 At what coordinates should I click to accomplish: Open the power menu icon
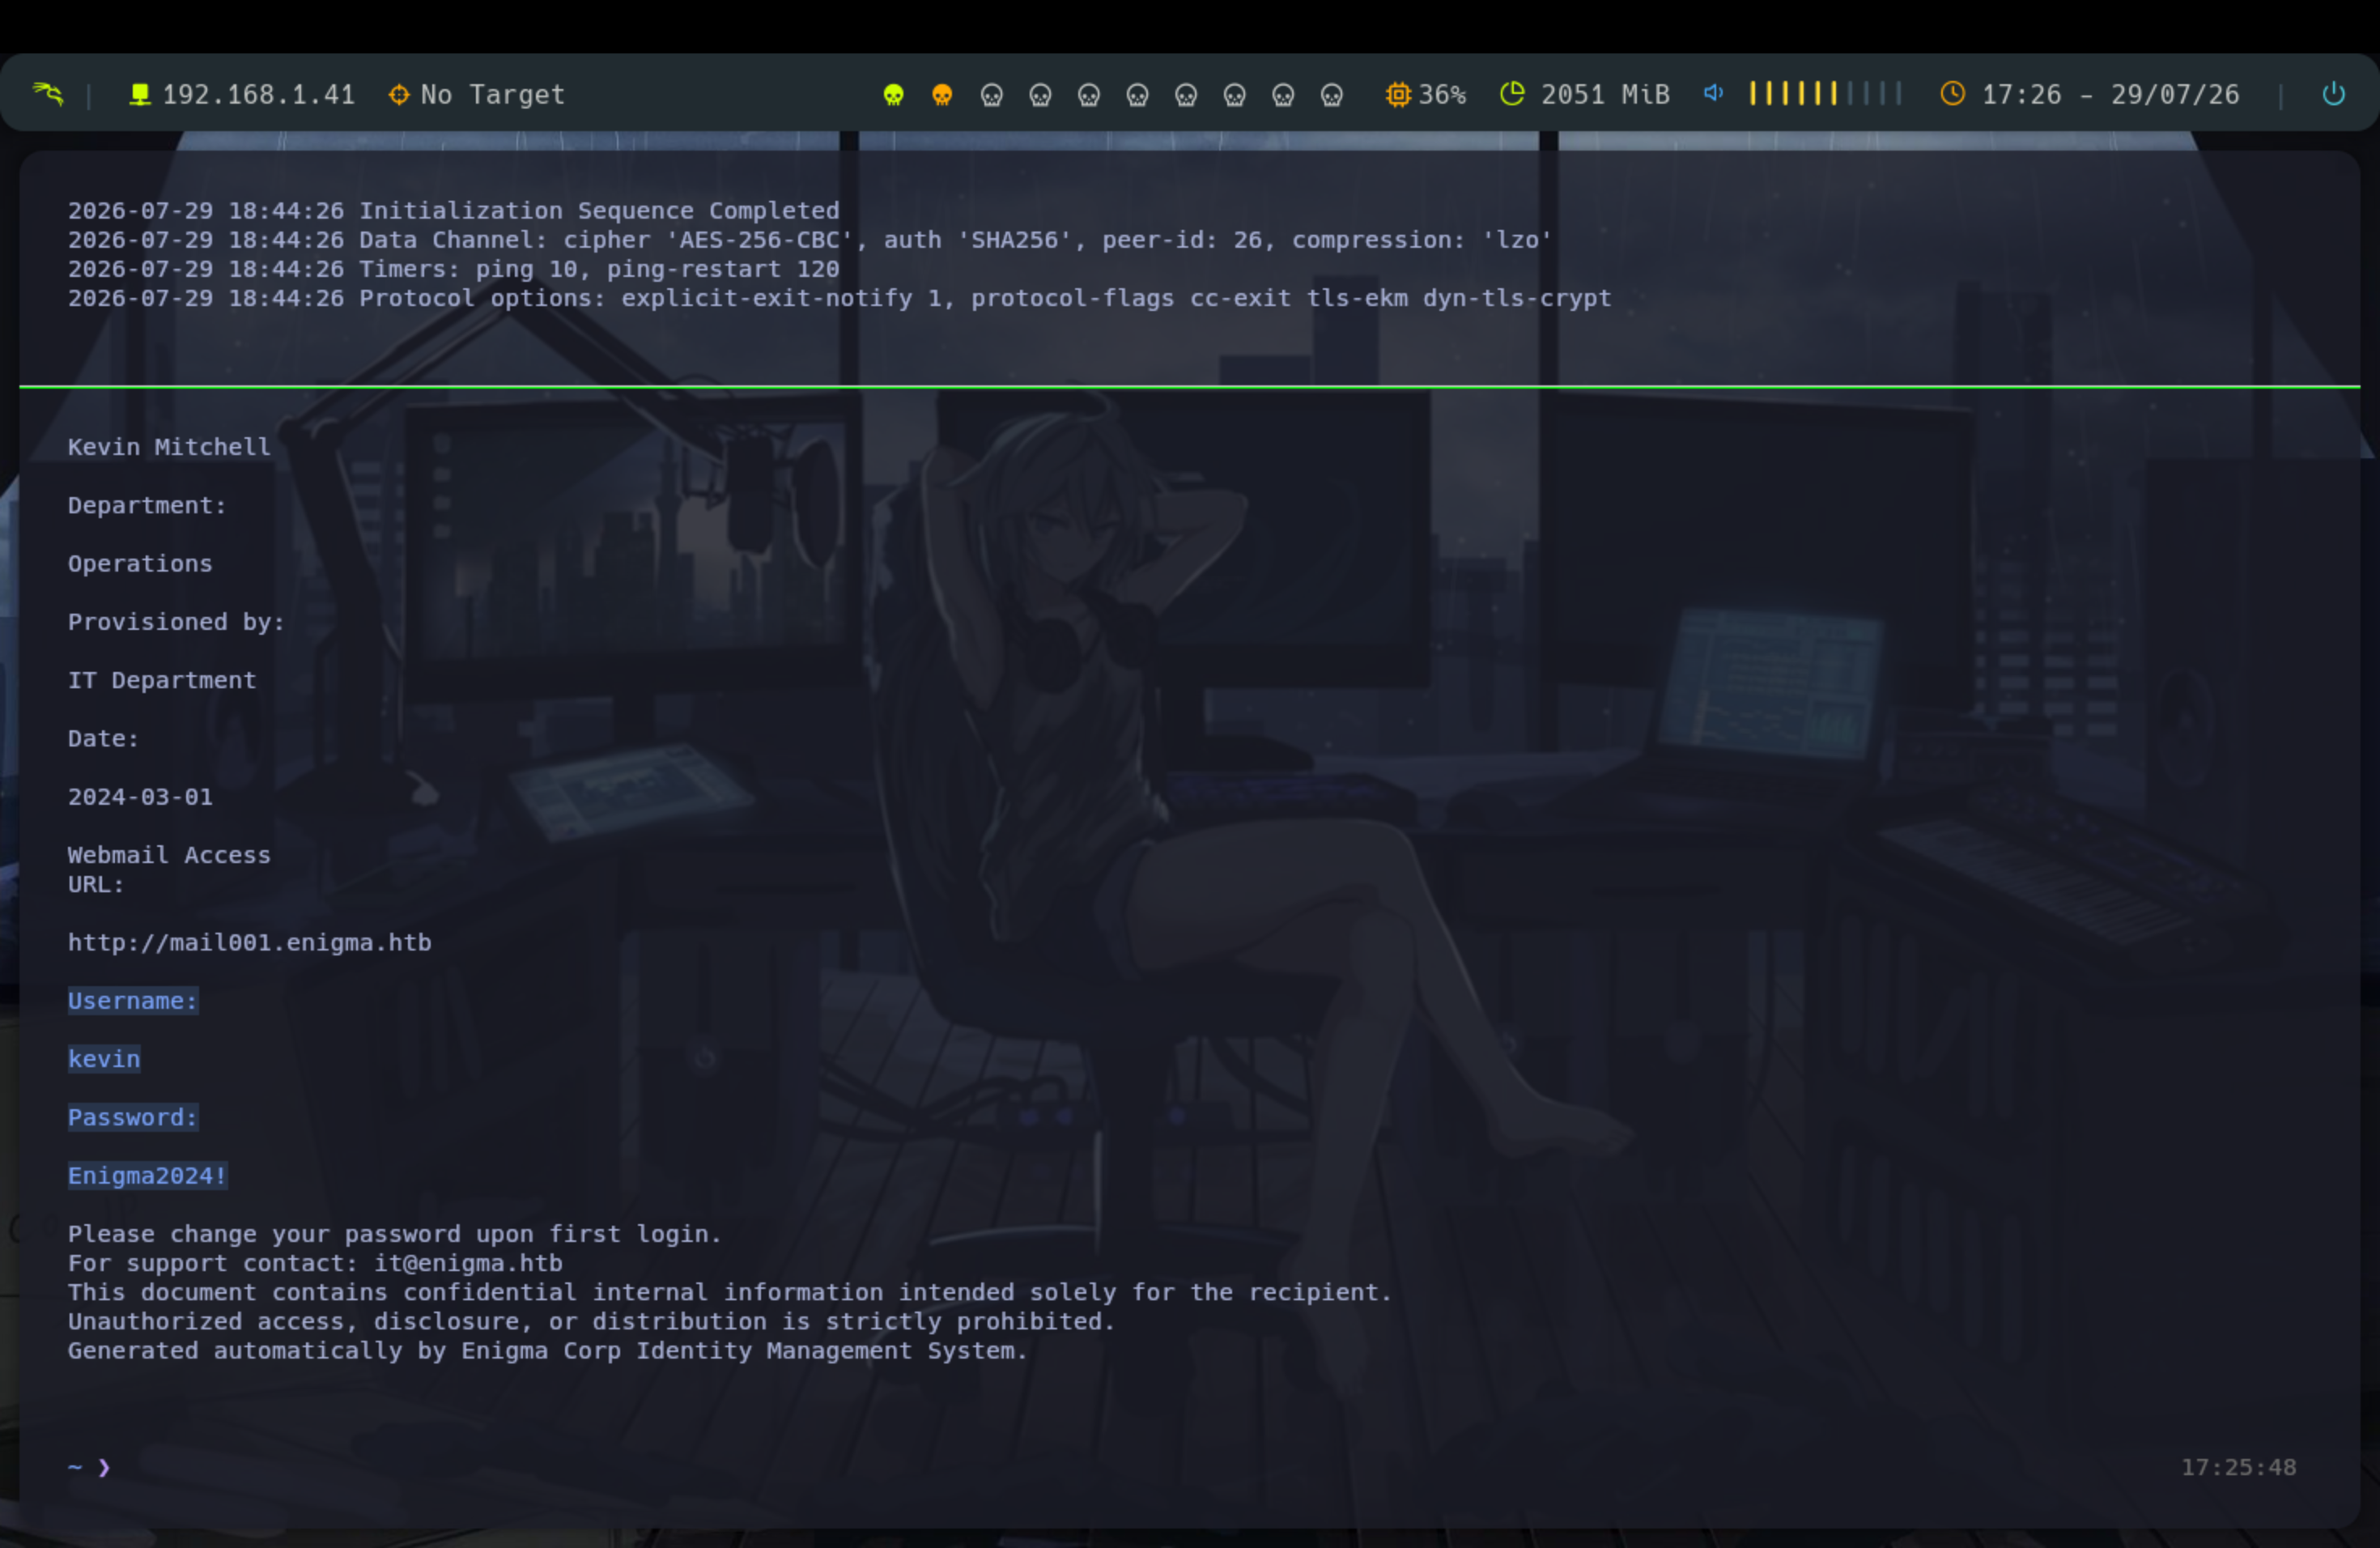point(2333,94)
